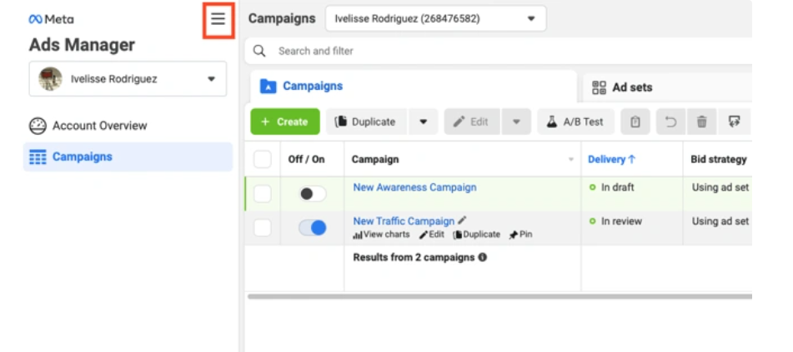
Task: Click 'Results from 2 campaigns' text
Action: click(x=414, y=257)
